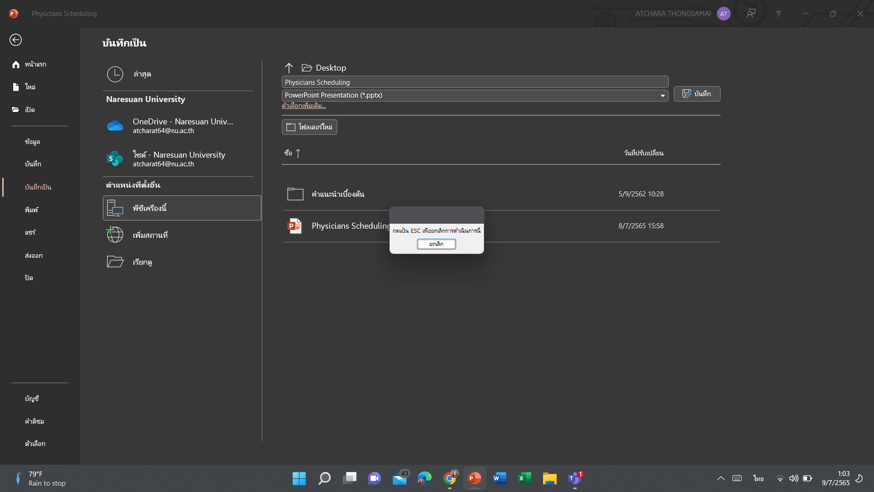The width and height of the screenshot is (874, 492).
Task: Select OneDrive - Naresuan University location
Action: coord(182,126)
